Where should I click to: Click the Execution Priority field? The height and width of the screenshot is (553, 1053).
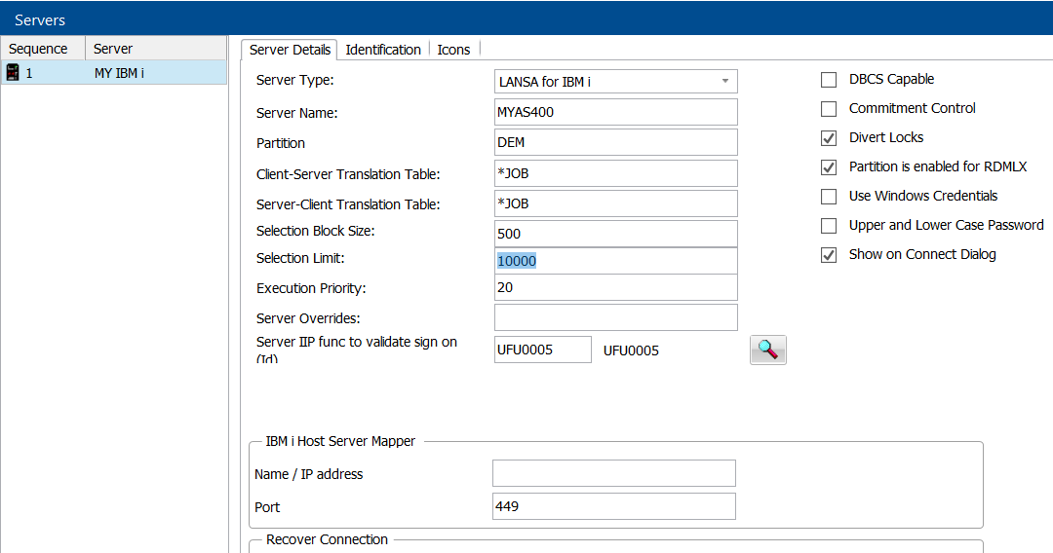point(616,287)
